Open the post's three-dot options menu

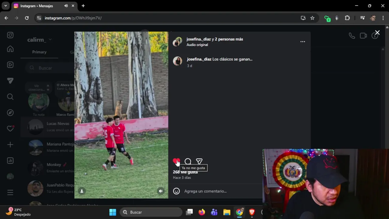(303, 42)
